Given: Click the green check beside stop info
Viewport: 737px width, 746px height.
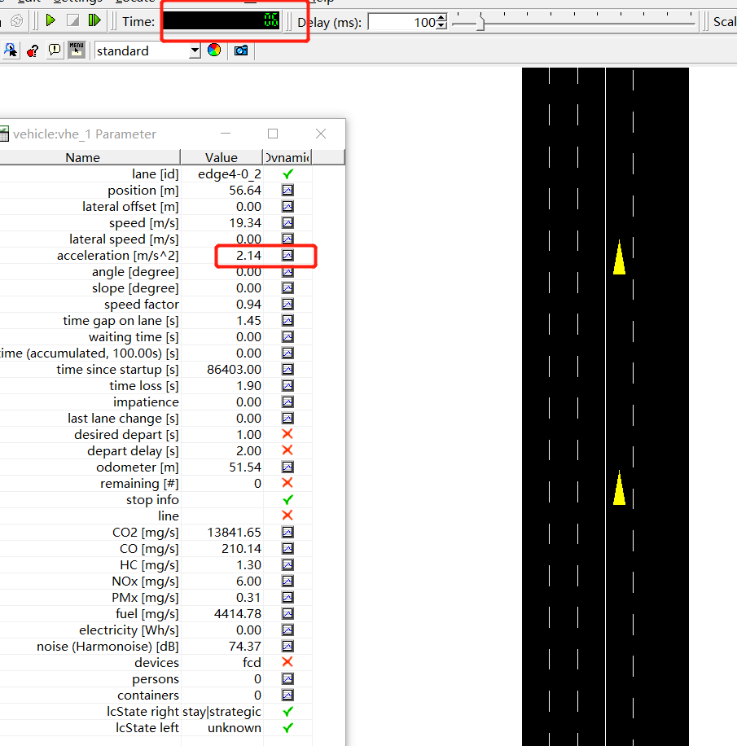Looking at the screenshot, I should pyautogui.click(x=287, y=499).
